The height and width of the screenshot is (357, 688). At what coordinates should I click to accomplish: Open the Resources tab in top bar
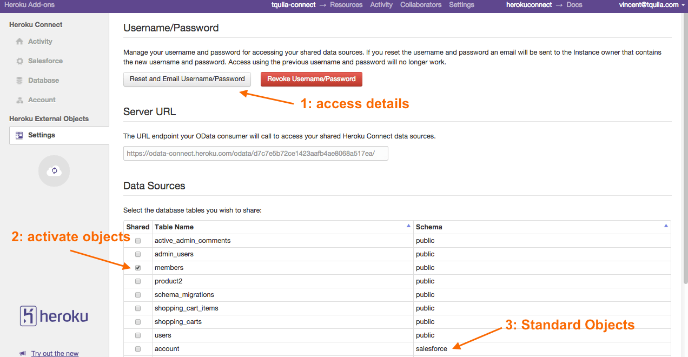(x=346, y=5)
